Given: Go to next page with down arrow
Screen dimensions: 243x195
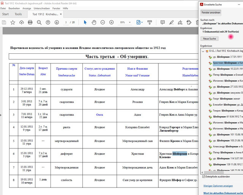Looking at the screenshot, I should point(57,22).
